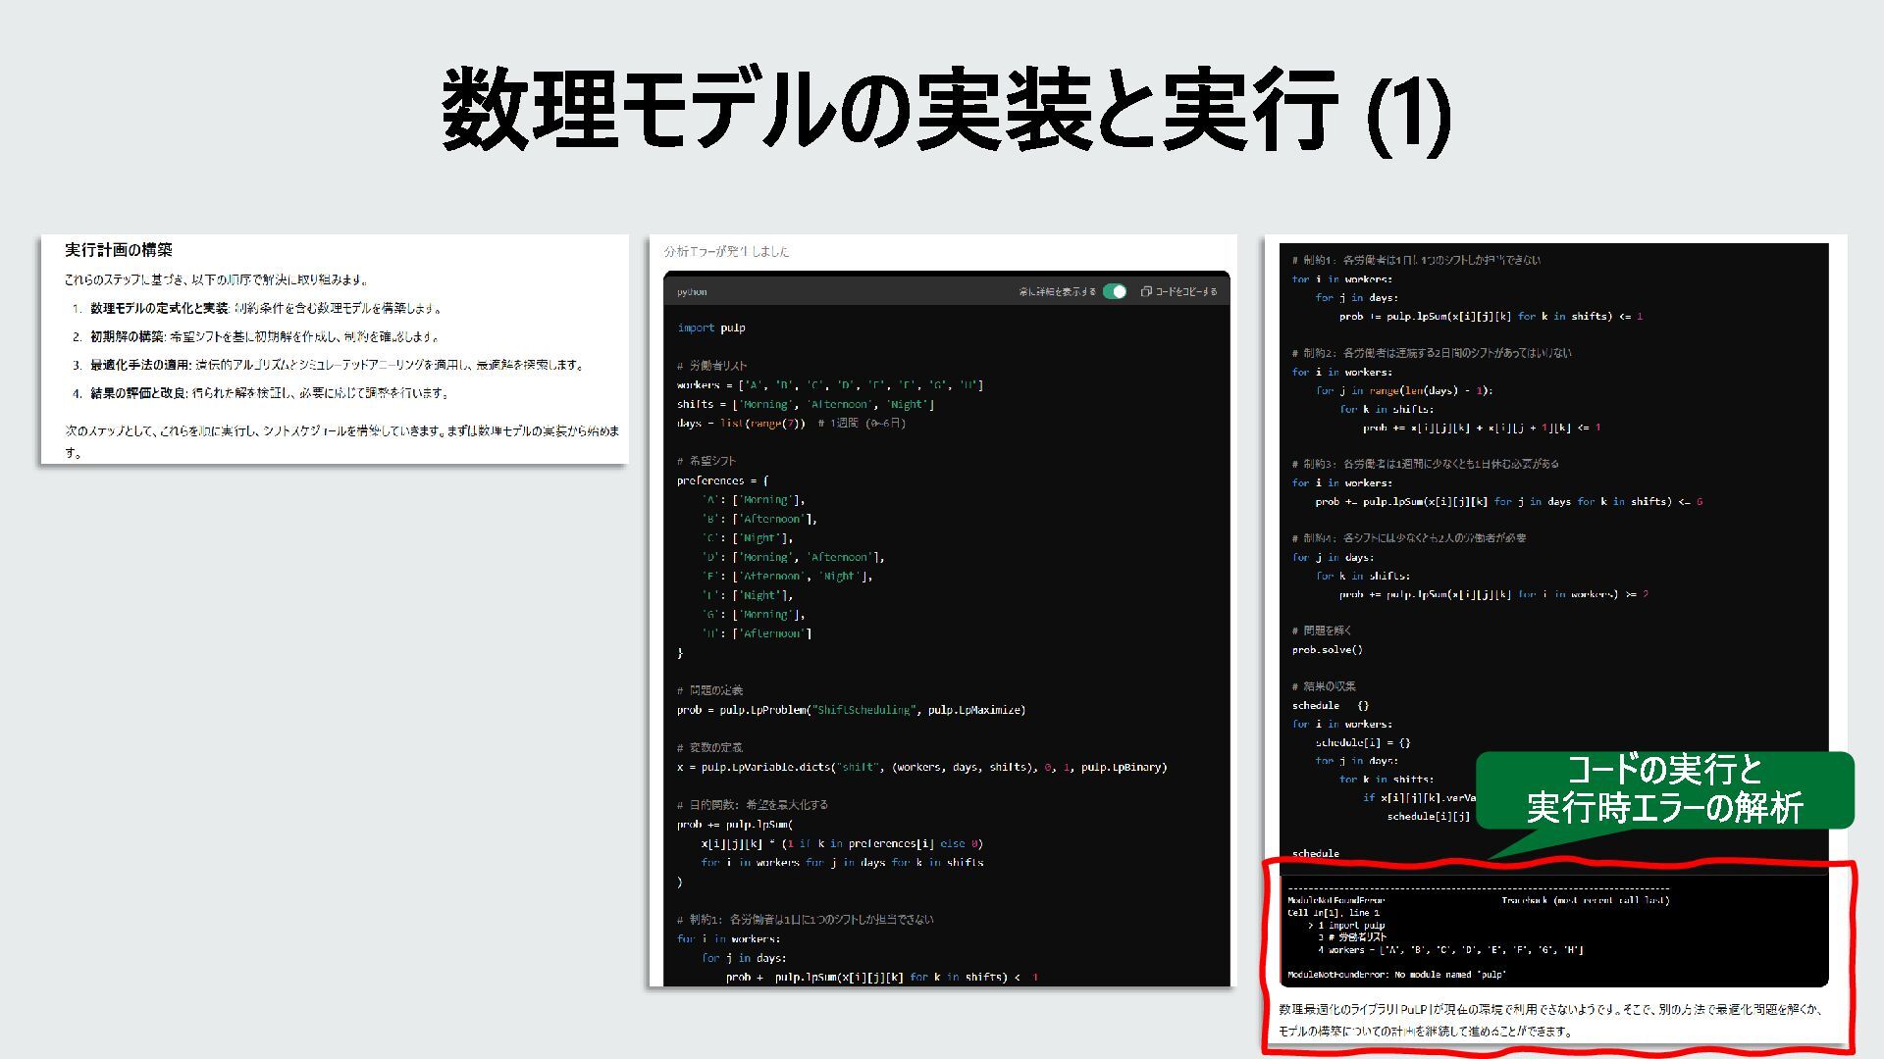Click the コードをコピーする button
The image size is (1884, 1059).
[1185, 291]
